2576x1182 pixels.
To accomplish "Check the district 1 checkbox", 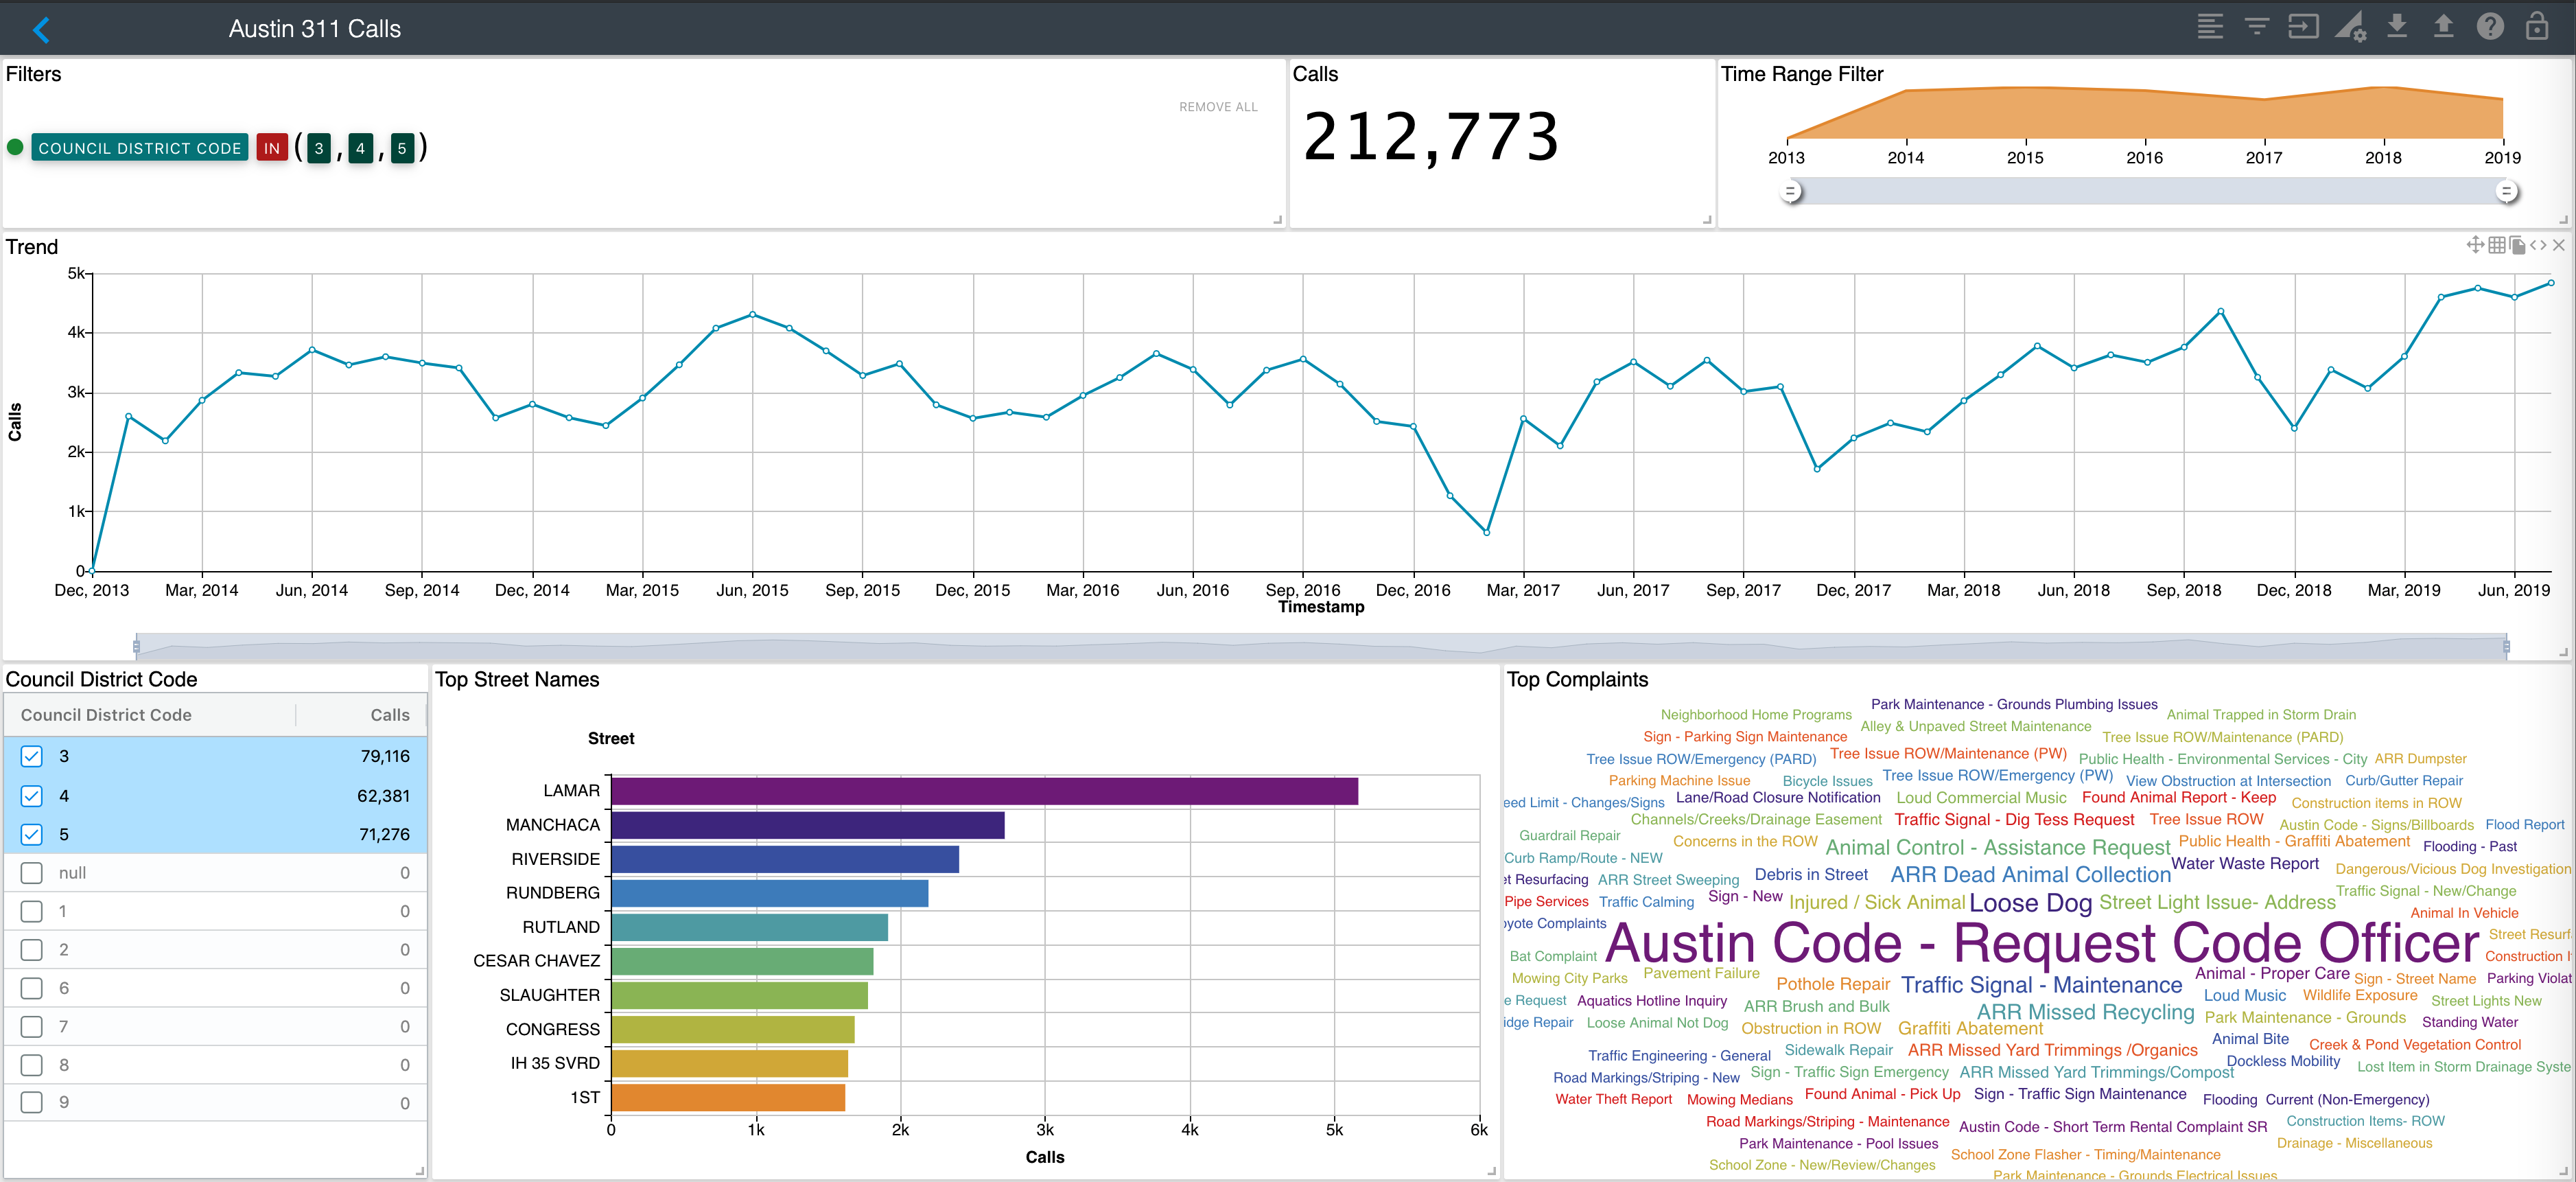I will click(x=32, y=911).
